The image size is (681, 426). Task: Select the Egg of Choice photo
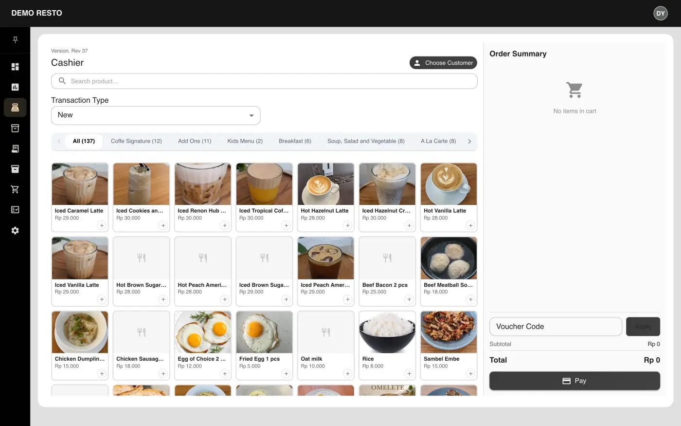(x=203, y=332)
